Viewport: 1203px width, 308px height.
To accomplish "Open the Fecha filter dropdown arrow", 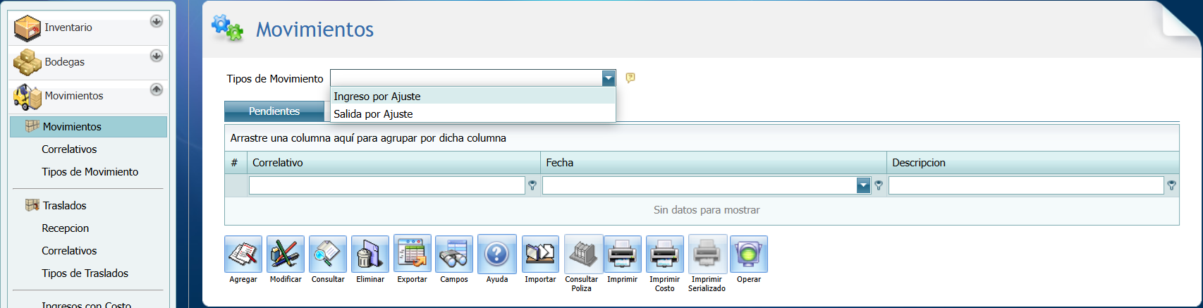I will 863,185.
